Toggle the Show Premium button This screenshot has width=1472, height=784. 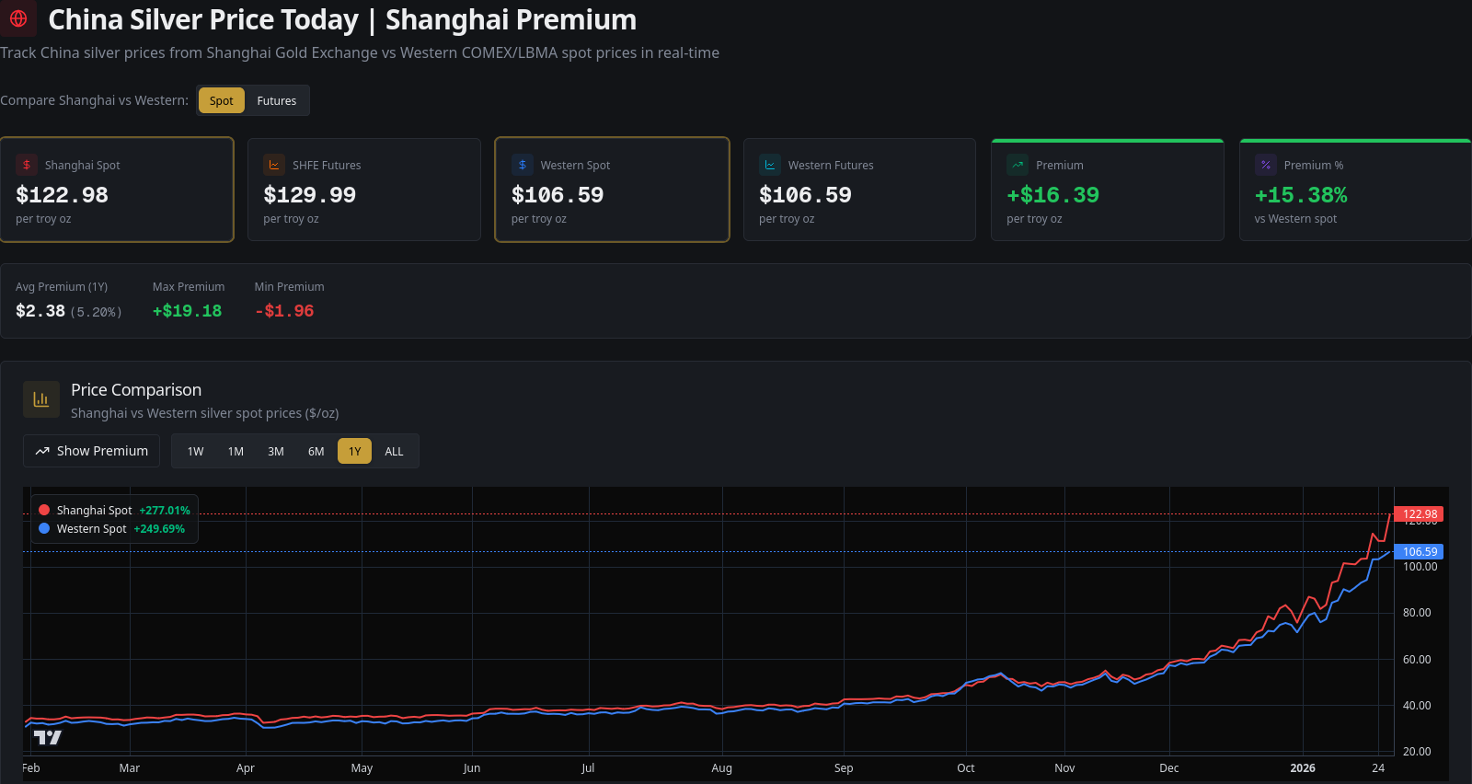point(91,451)
